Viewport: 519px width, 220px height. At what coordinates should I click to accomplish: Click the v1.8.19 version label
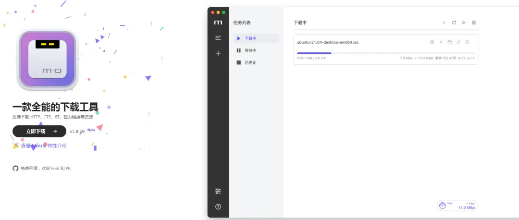click(77, 131)
